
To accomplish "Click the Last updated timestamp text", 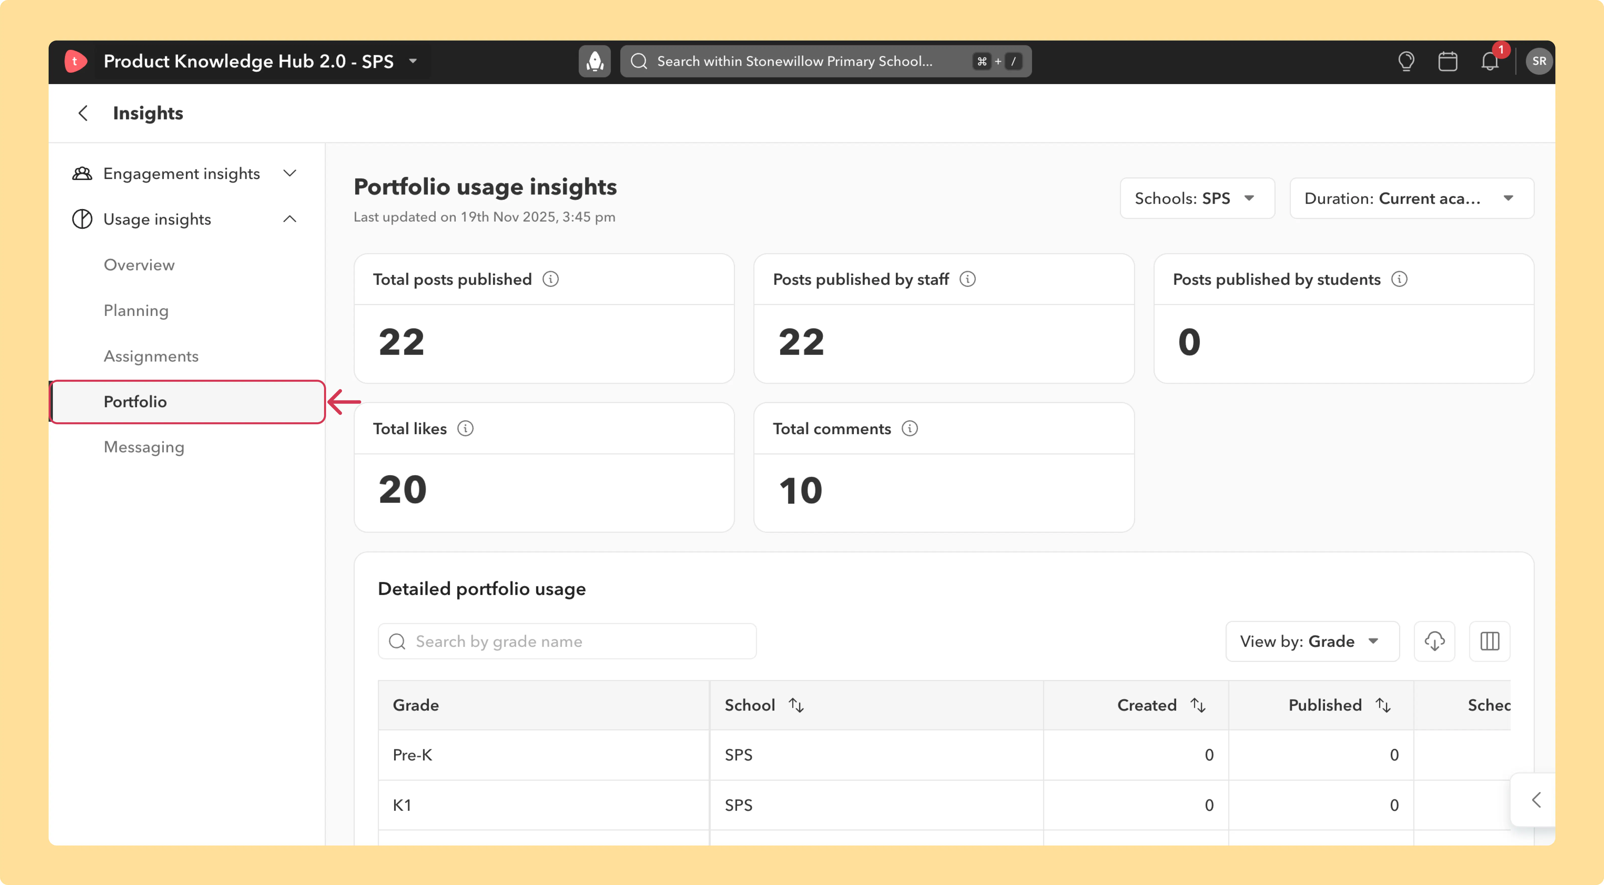I will coord(485,217).
